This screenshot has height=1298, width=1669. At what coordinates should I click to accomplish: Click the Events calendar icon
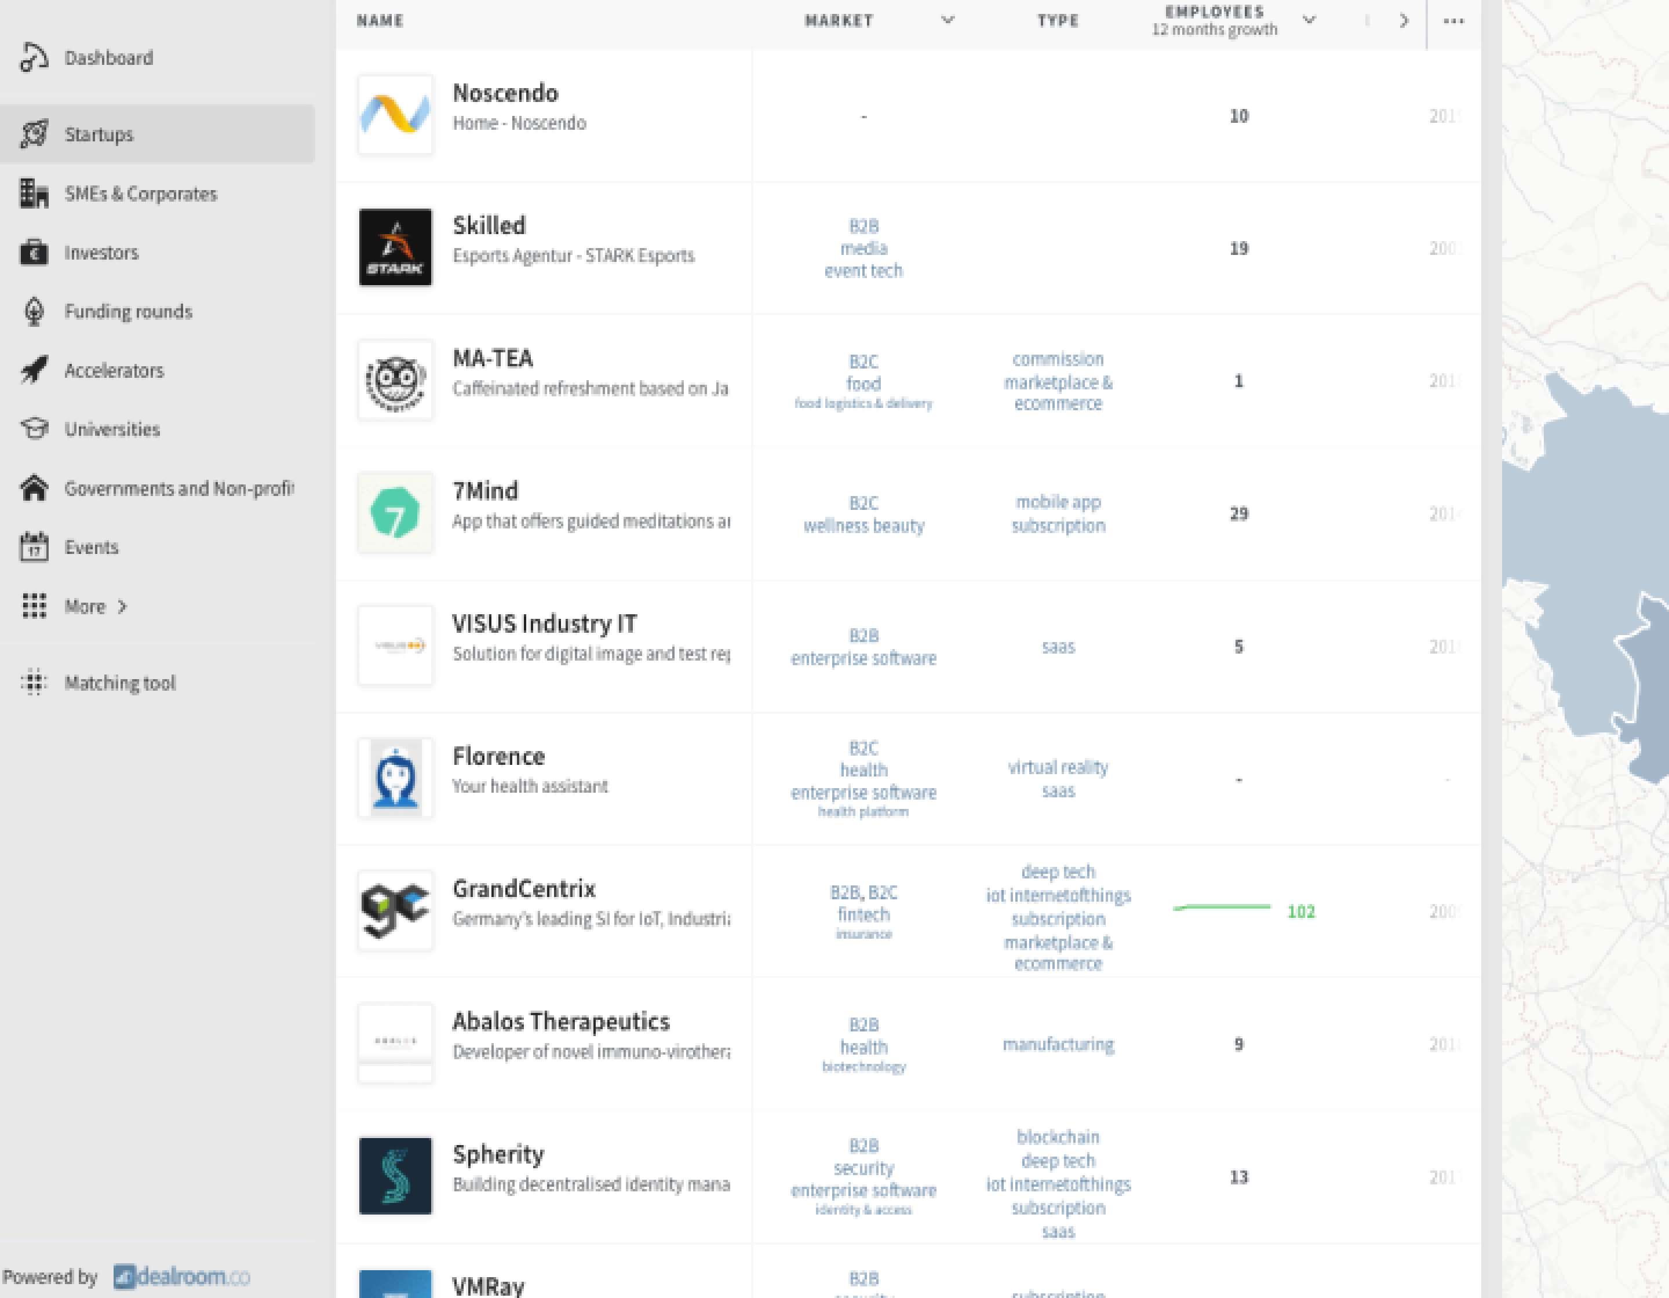[x=34, y=547]
